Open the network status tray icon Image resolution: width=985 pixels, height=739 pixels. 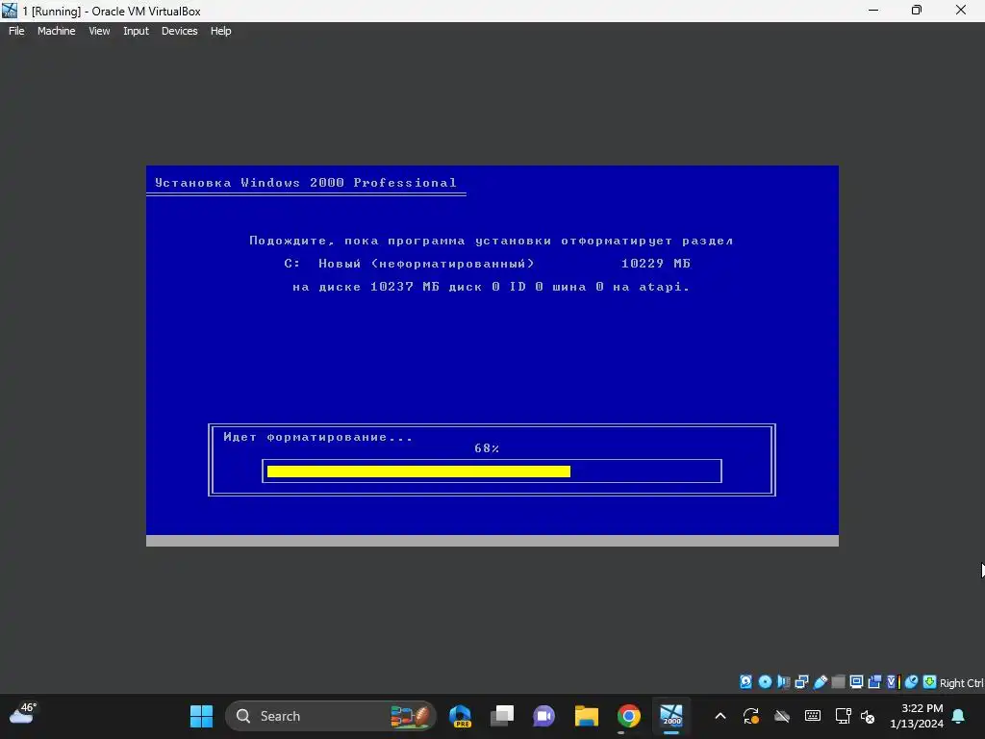point(843,716)
